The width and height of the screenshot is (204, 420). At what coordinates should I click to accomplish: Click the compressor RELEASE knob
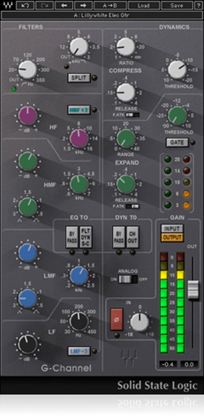pos(126,92)
